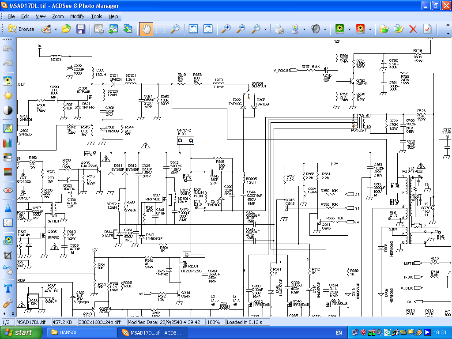This screenshot has width=452, height=339.
Task: Redo using the sidebar forward arrow
Action: pos(8,63)
